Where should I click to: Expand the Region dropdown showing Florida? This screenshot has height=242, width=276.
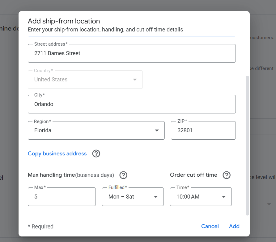point(96,130)
